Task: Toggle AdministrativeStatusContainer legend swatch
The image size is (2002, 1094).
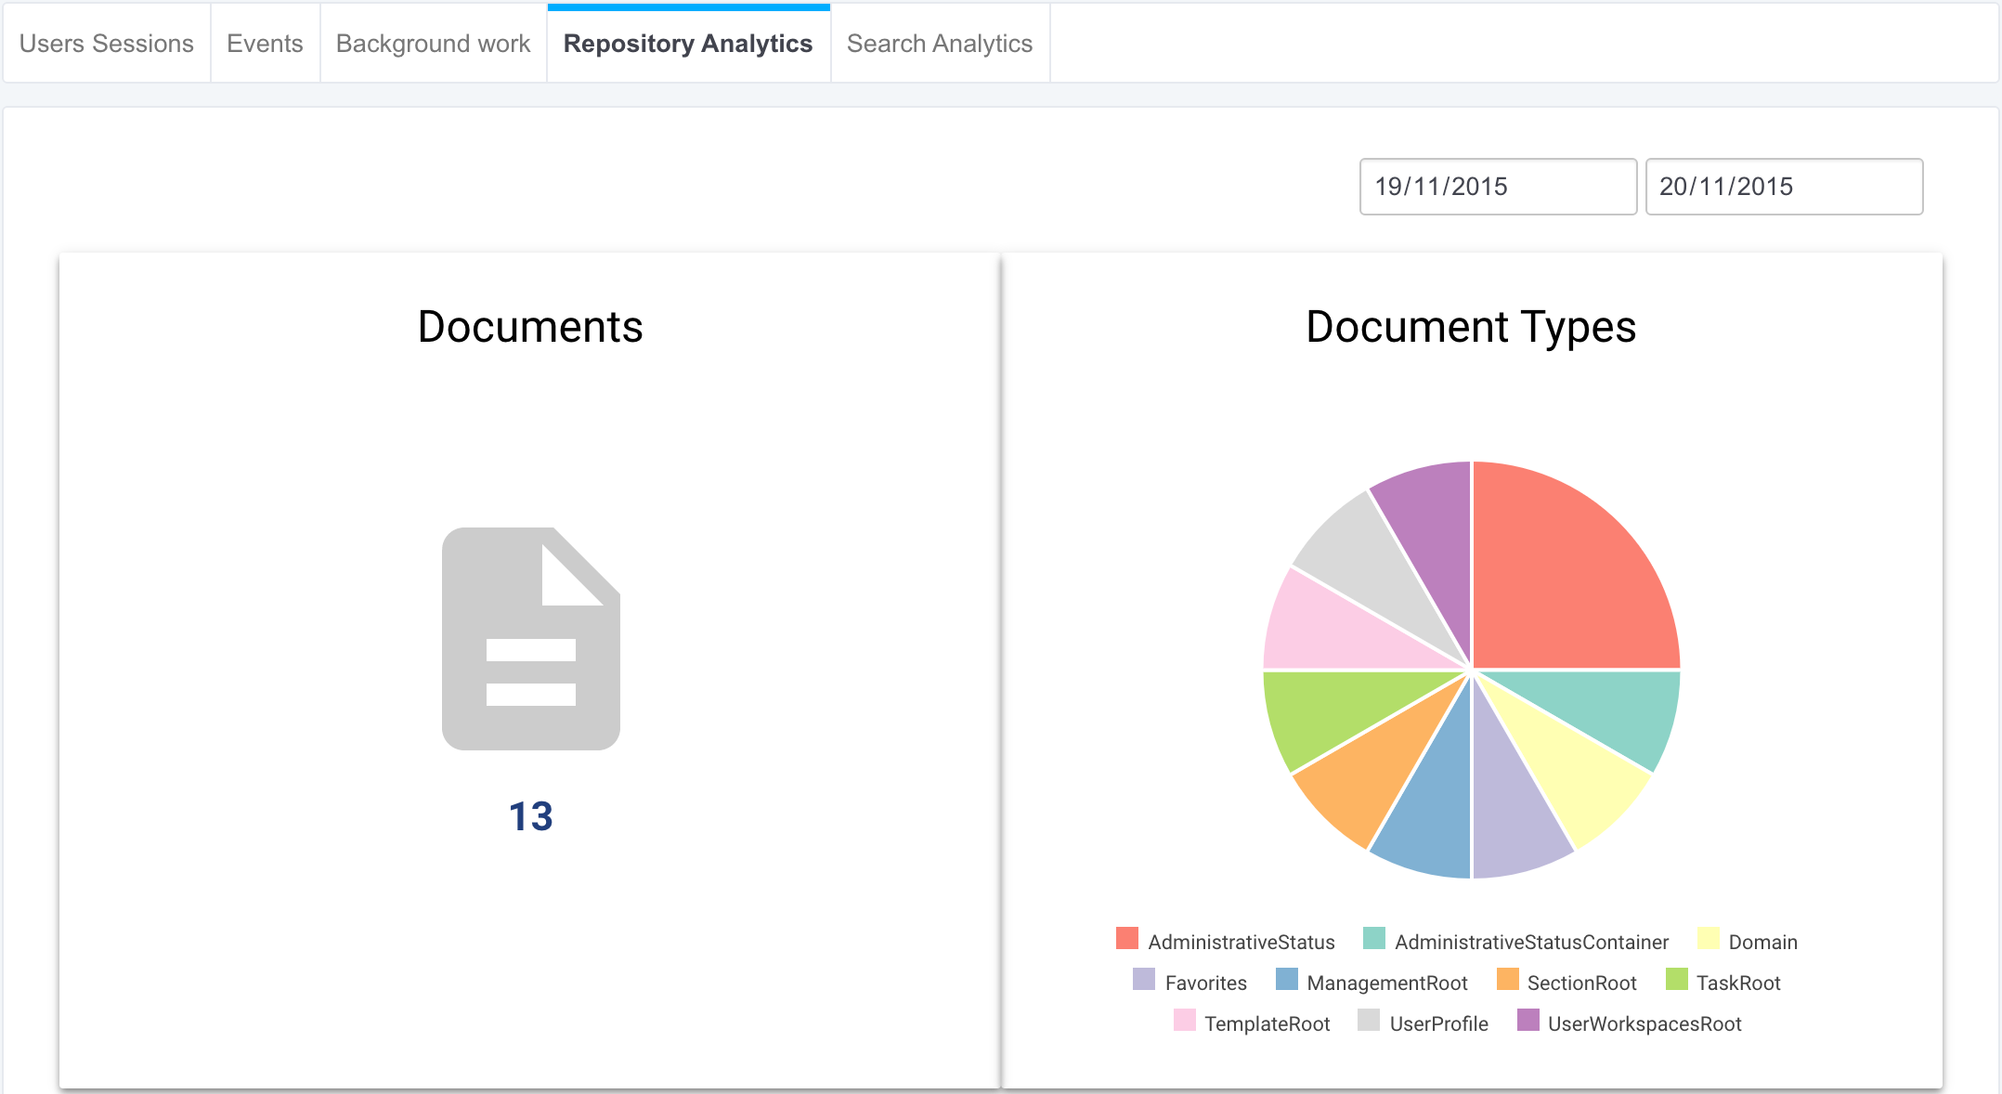Action: pyautogui.click(x=1374, y=938)
